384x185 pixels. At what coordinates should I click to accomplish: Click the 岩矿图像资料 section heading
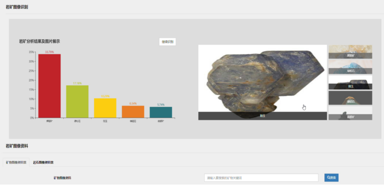(x=17, y=146)
